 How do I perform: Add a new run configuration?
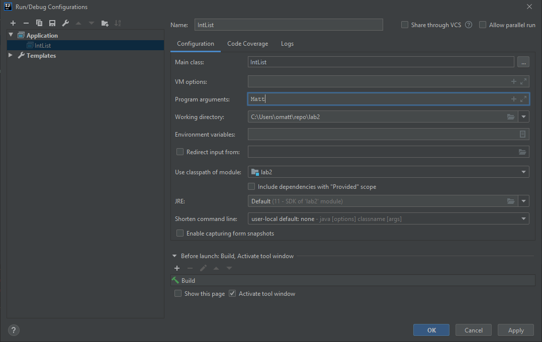coord(13,23)
